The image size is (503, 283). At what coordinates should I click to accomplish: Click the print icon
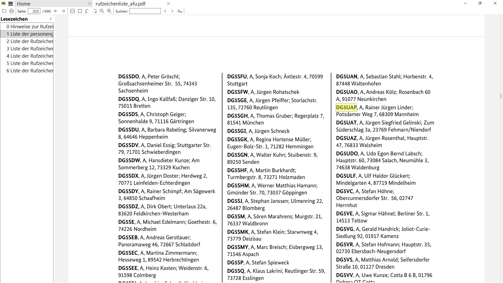(12, 11)
